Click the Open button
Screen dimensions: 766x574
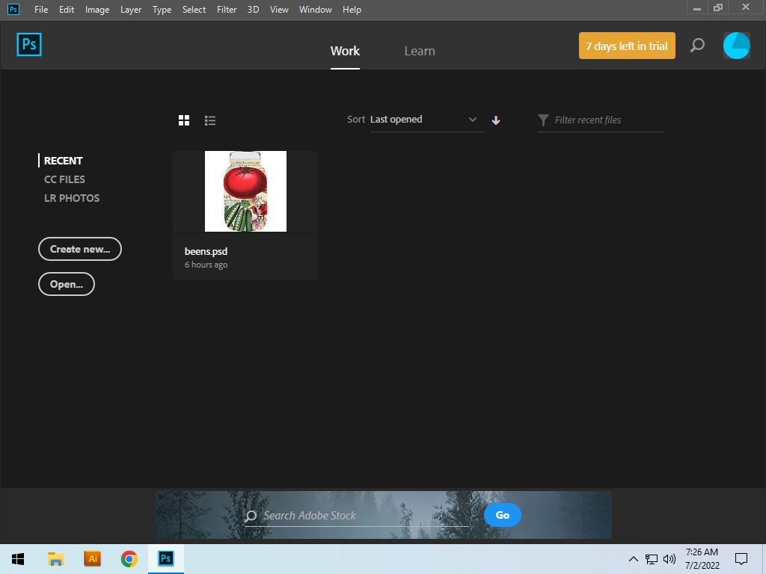[x=66, y=284]
